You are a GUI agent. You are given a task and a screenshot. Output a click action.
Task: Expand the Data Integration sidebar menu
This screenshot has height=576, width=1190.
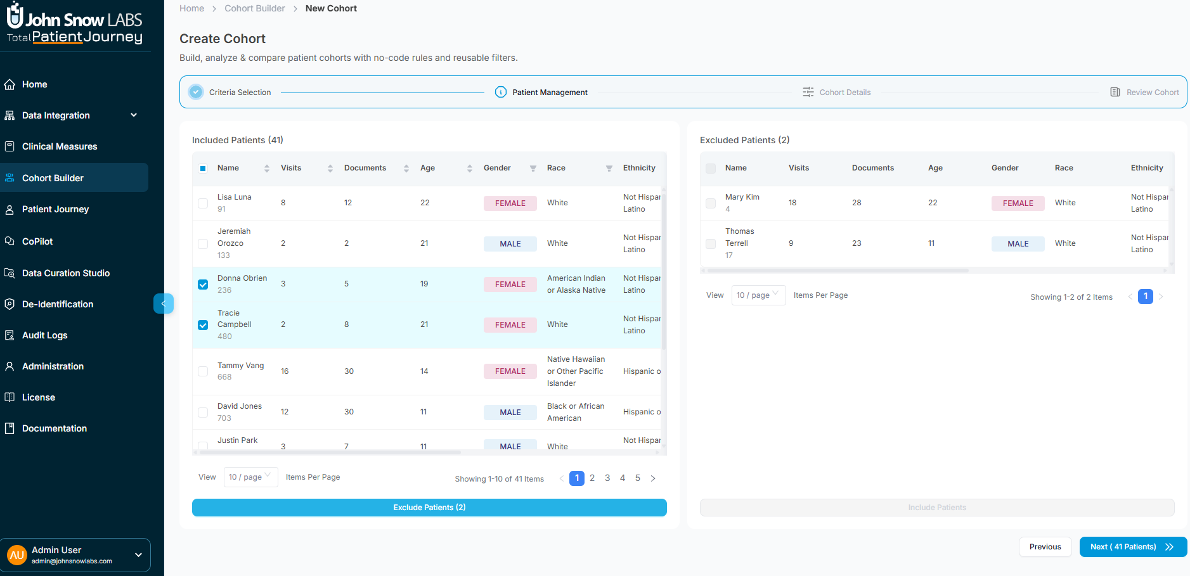133,115
